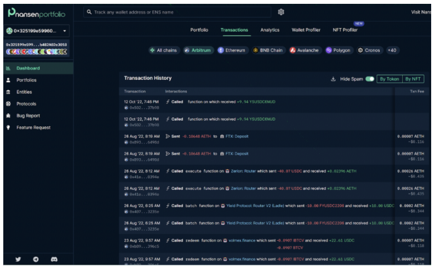Expand the wallet address dropdown arrow
435x267 pixels.
pyautogui.click(x=64, y=31)
